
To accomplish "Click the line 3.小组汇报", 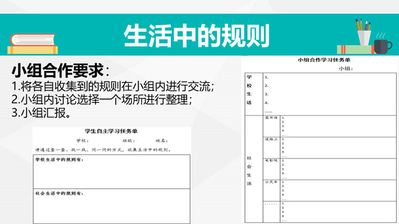I will (x=41, y=113).
